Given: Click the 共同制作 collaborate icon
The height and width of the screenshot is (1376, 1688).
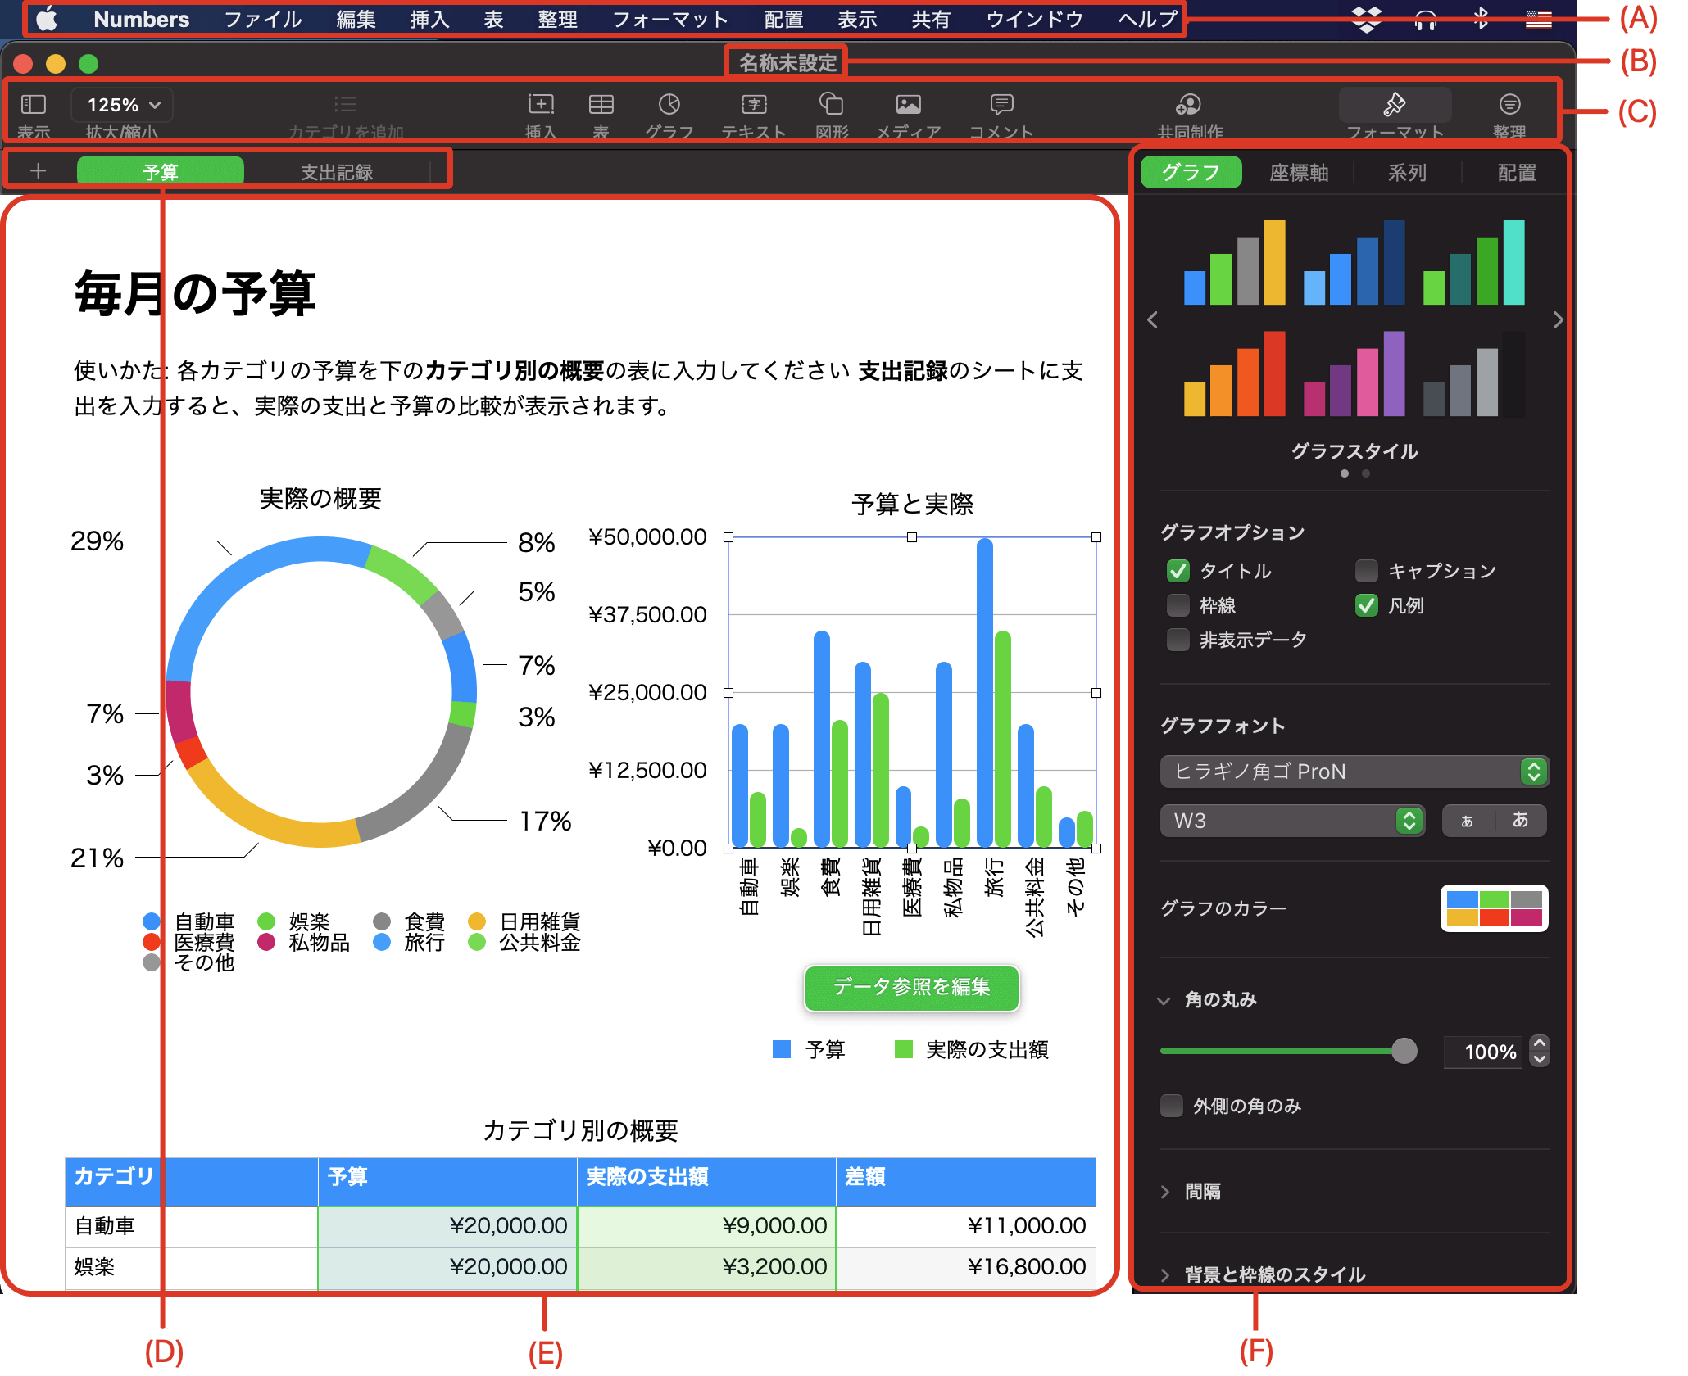Looking at the screenshot, I should 1188,104.
